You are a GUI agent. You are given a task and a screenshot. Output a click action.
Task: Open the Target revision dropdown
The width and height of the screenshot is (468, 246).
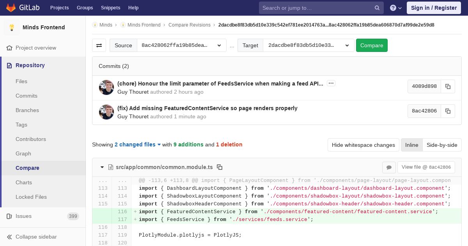click(x=308, y=45)
